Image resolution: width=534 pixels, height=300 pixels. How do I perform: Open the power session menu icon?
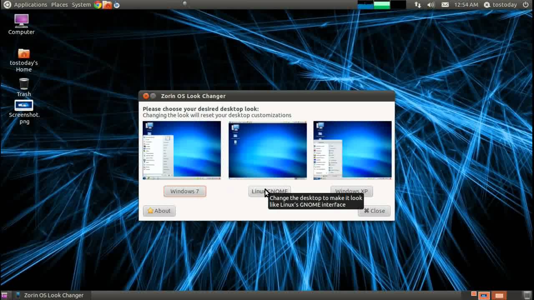(x=525, y=5)
